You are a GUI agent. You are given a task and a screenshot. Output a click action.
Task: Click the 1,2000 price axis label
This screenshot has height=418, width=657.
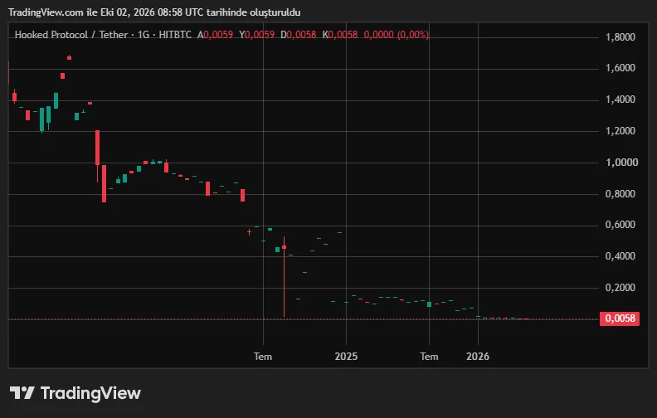pos(620,131)
